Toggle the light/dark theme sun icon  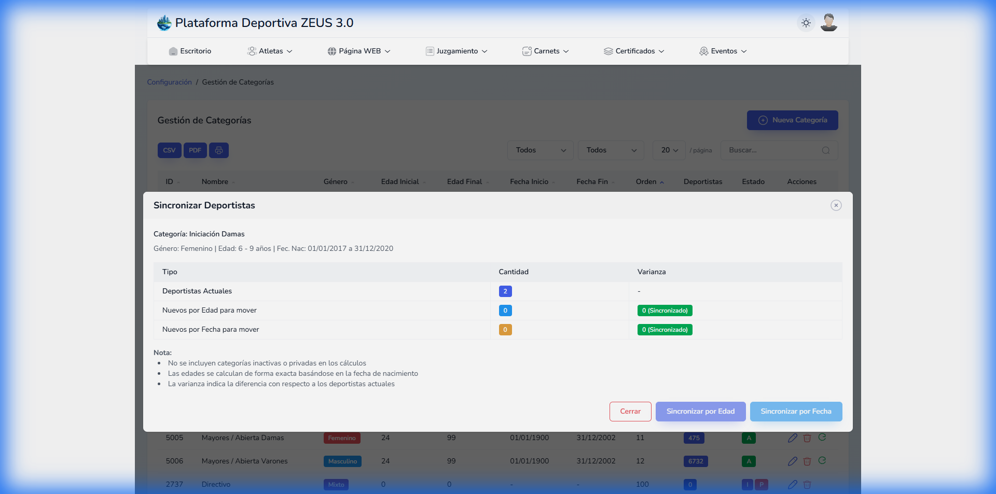tap(806, 23)
